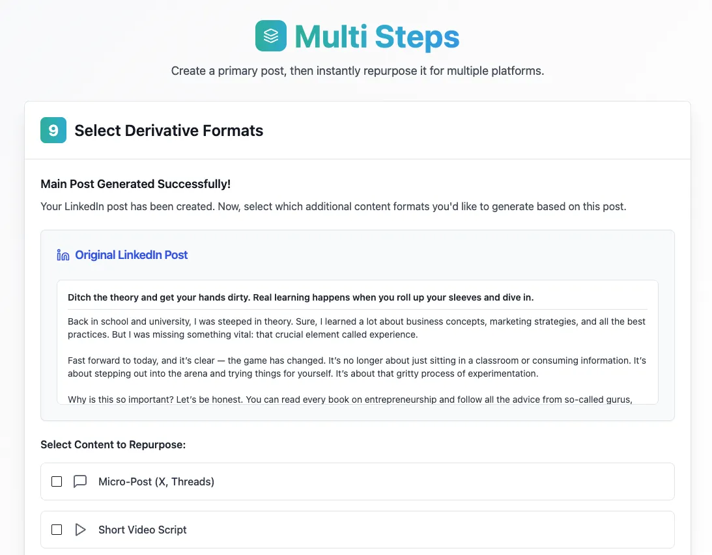Click the 'Create a primary post' subtitle text
This screenshot has width=712, height=555.
pyautogui.click(x=358, y=71)
